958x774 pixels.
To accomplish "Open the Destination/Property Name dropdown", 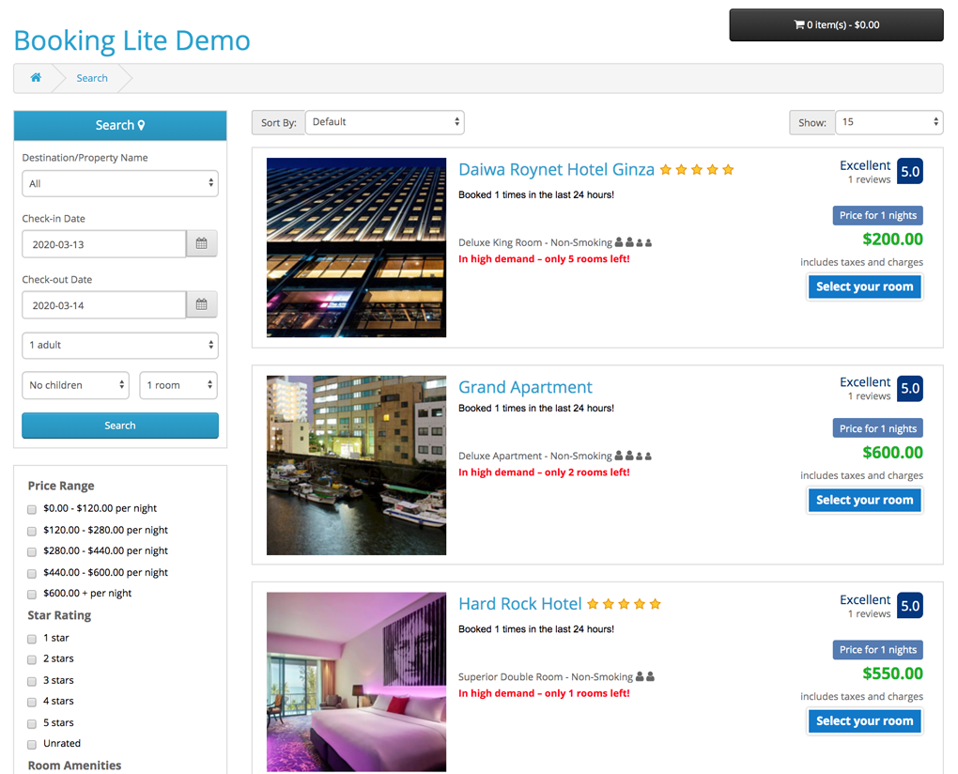I will (120, 183).
